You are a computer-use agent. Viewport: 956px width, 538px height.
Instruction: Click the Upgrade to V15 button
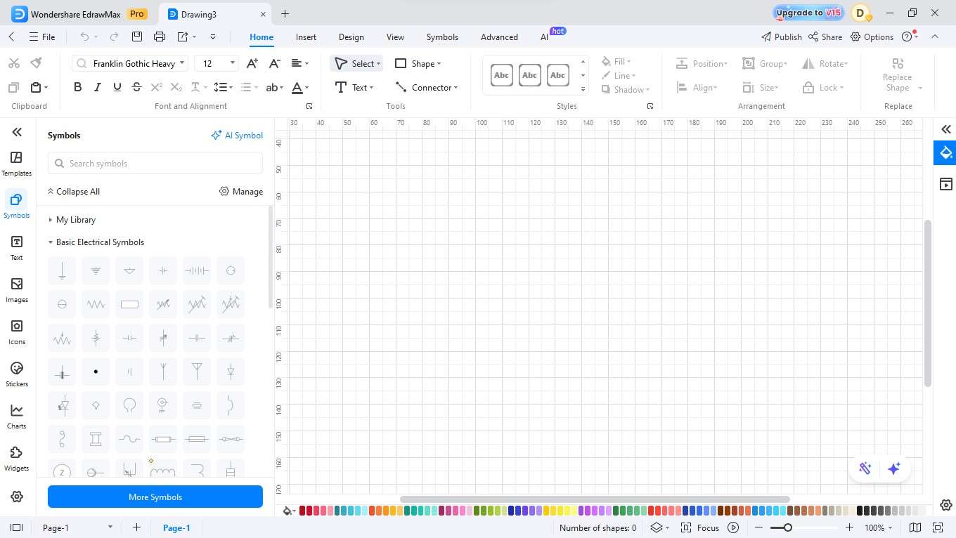tap(808, 13)
